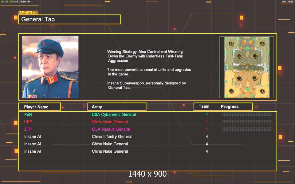Click the Winning Strategy description text
This screenshot has width=295, height=184.
(145, 56)
